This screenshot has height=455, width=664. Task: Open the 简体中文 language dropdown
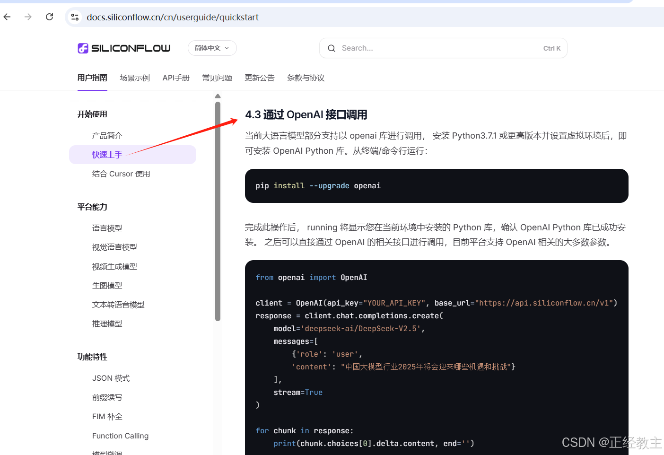point(212,48)
